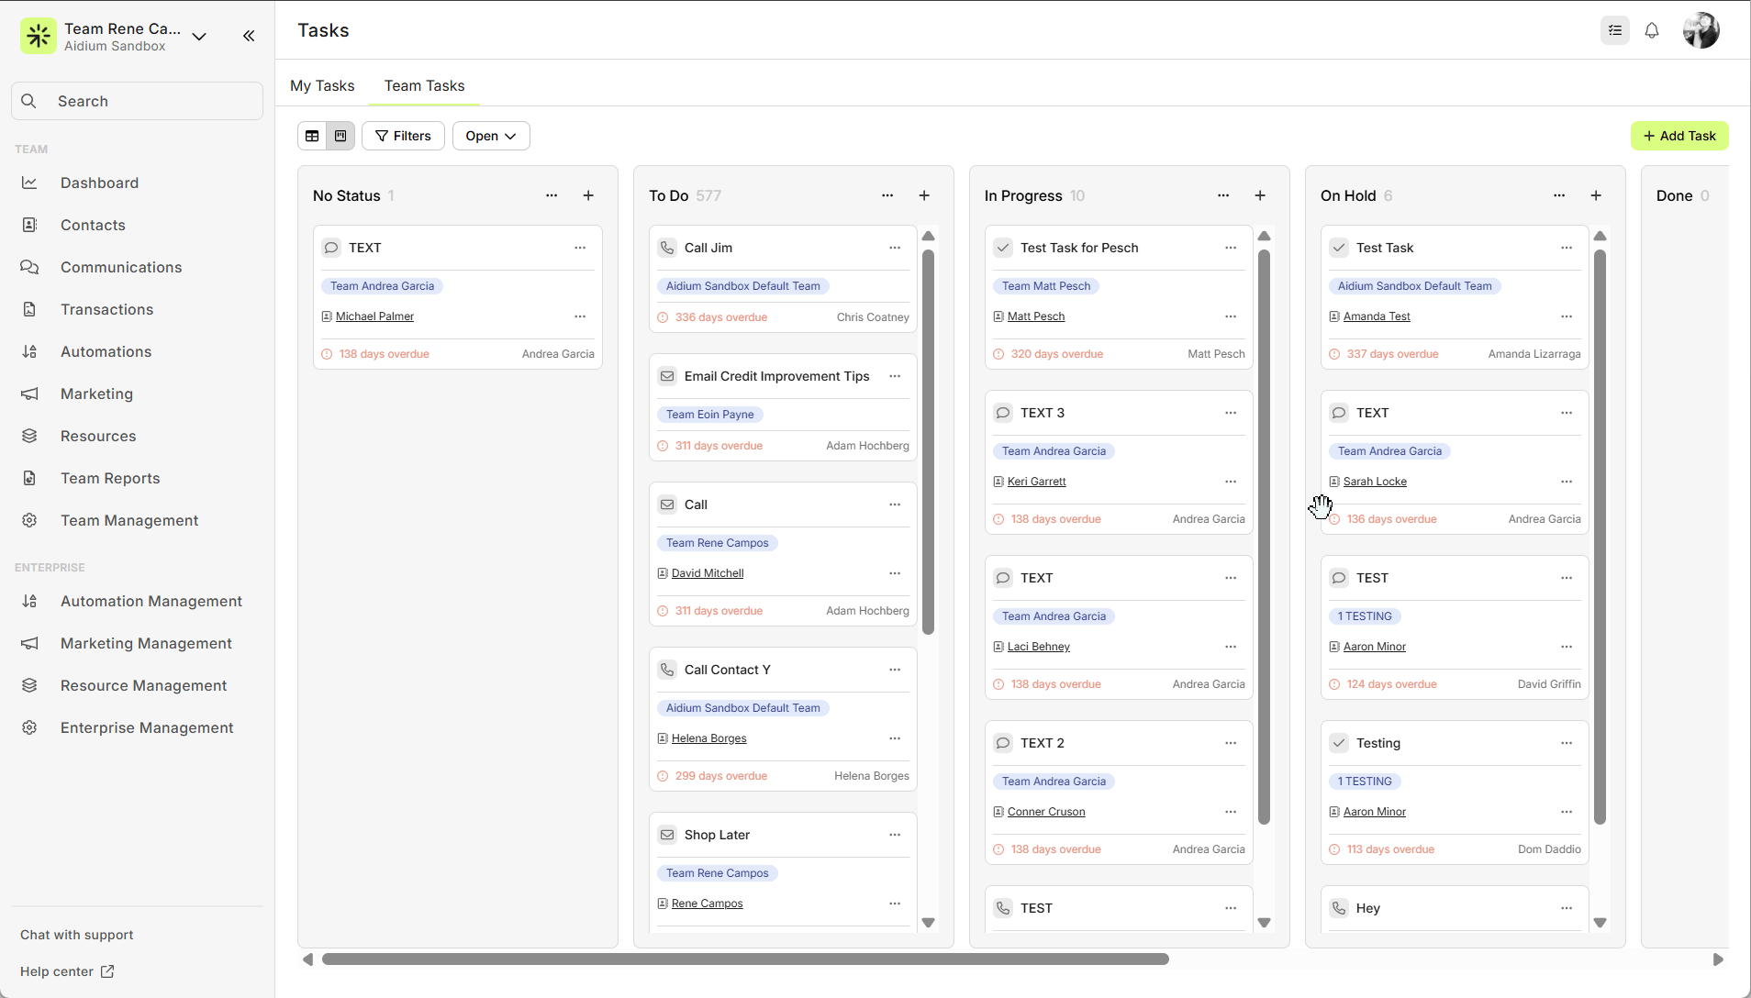Screen dimensions: 1751x998
Task: Switch to the My Tasks tab
Action: [x=322, y=85]
